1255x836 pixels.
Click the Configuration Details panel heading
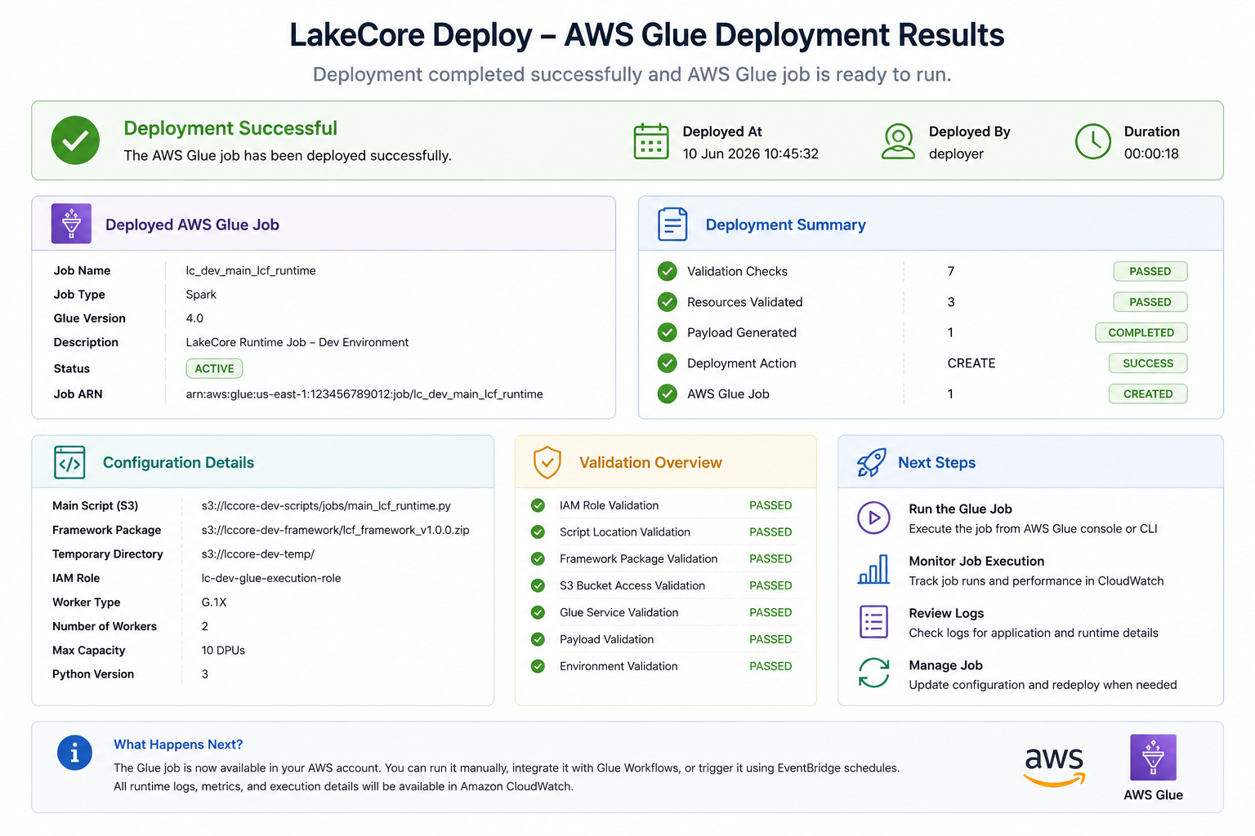[178, 463]
